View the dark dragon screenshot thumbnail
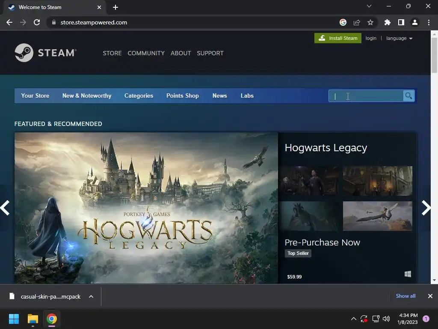Image resolution: width=438 pixels, height=329 pixels. point(310,216)
